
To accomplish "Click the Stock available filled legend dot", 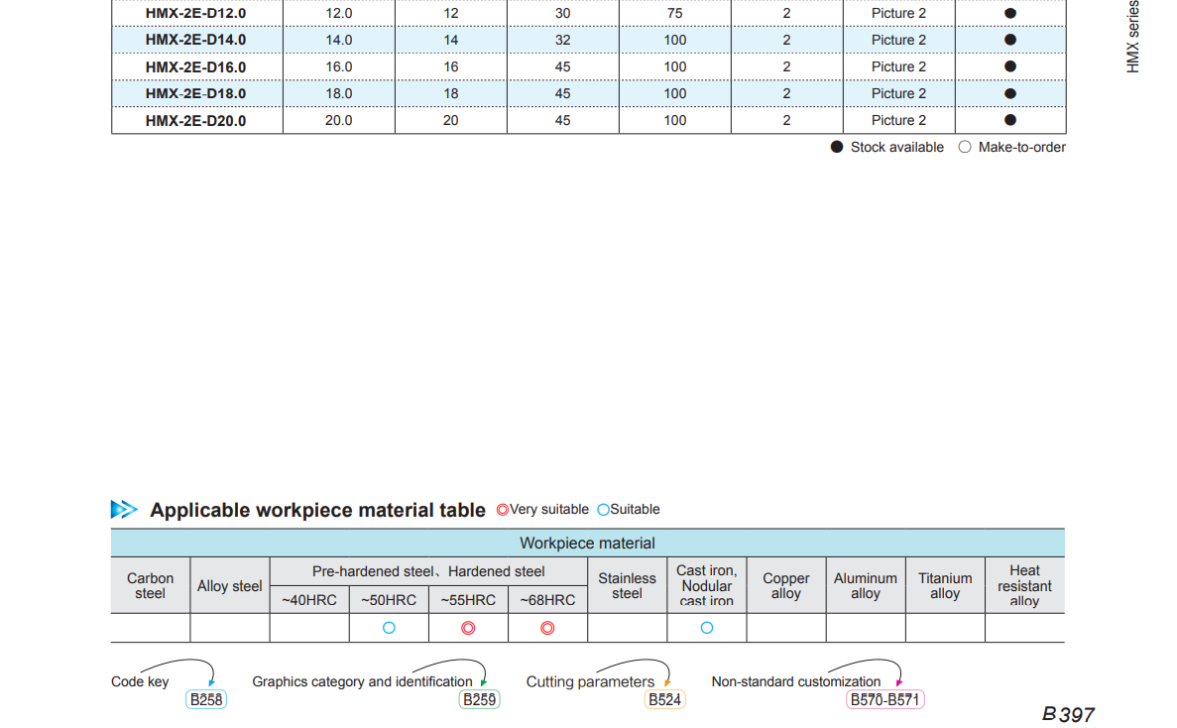I will (837, 147).
